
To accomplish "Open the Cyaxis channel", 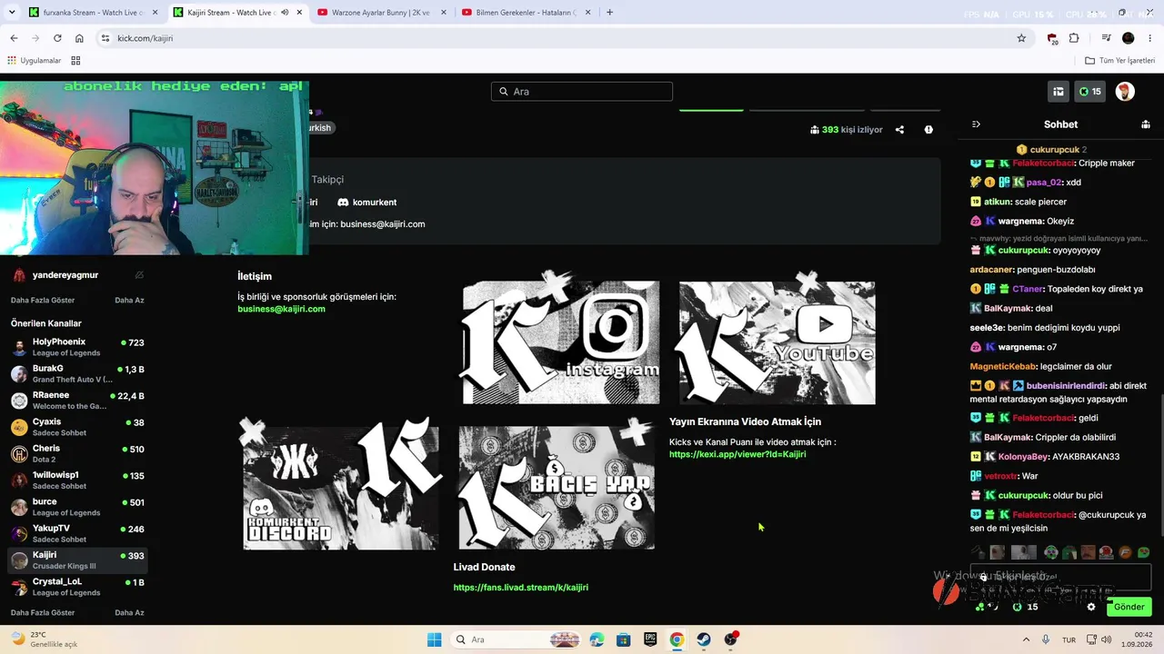I will (x=77, y=427).
